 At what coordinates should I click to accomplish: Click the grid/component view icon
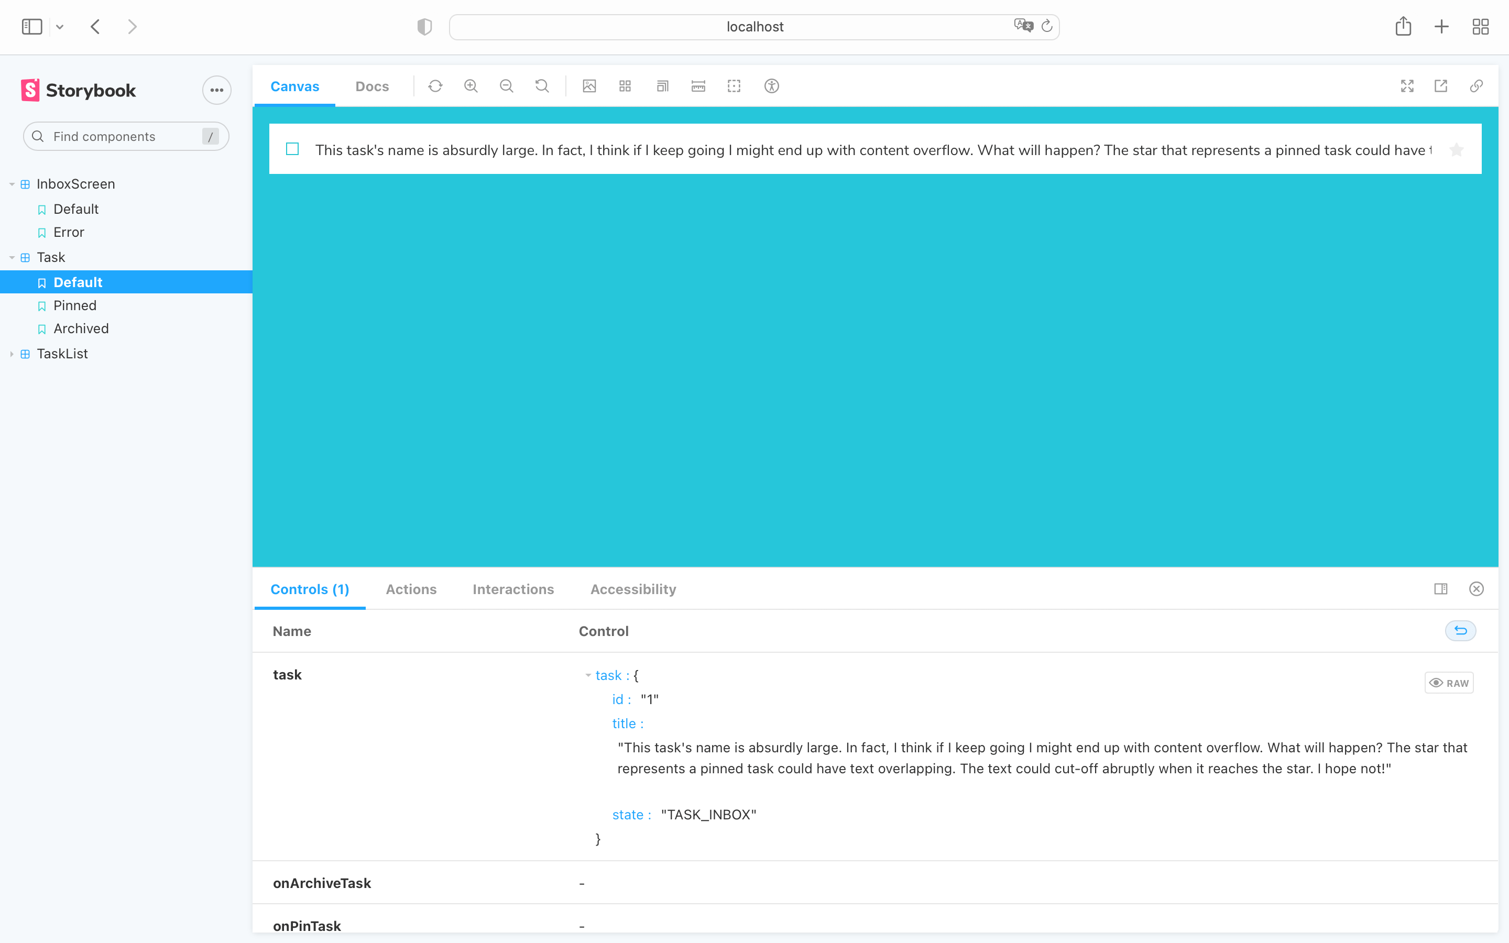(x=625, y=86)
